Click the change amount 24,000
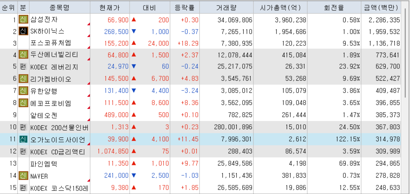This screenshot has width=410, height=194. (158, 43)
